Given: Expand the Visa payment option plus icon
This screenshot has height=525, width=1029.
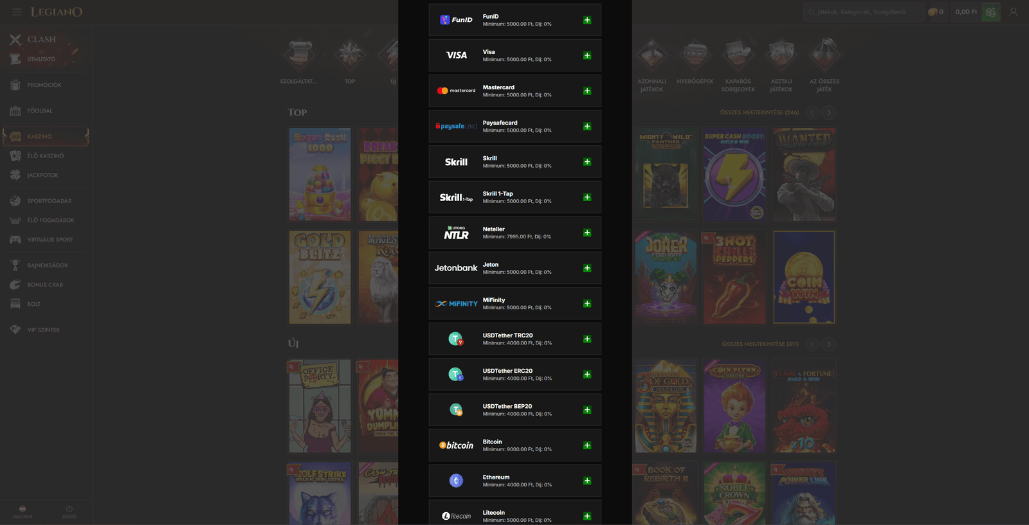Looking at the screenshot, I should click(x=587, y=55).
